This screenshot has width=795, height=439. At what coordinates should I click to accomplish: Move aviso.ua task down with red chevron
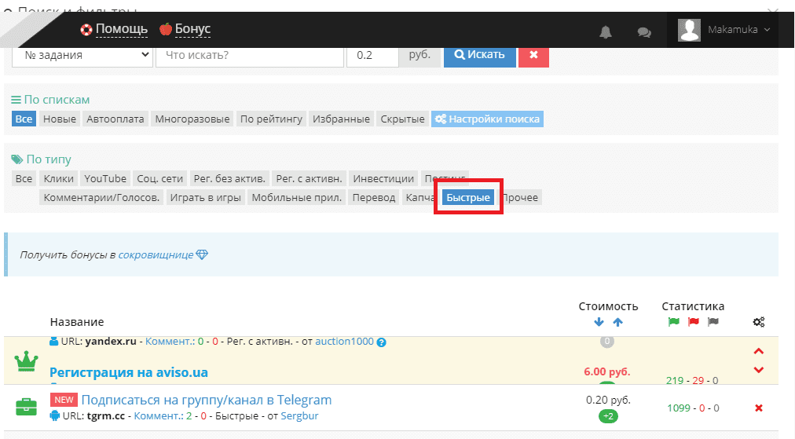tap(758, 370)
